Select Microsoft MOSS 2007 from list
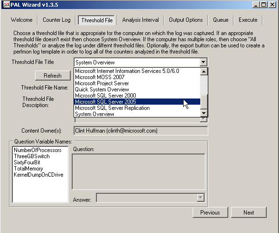Image resolution: width=279 pixels, height=233 pixels. [137, 77]
